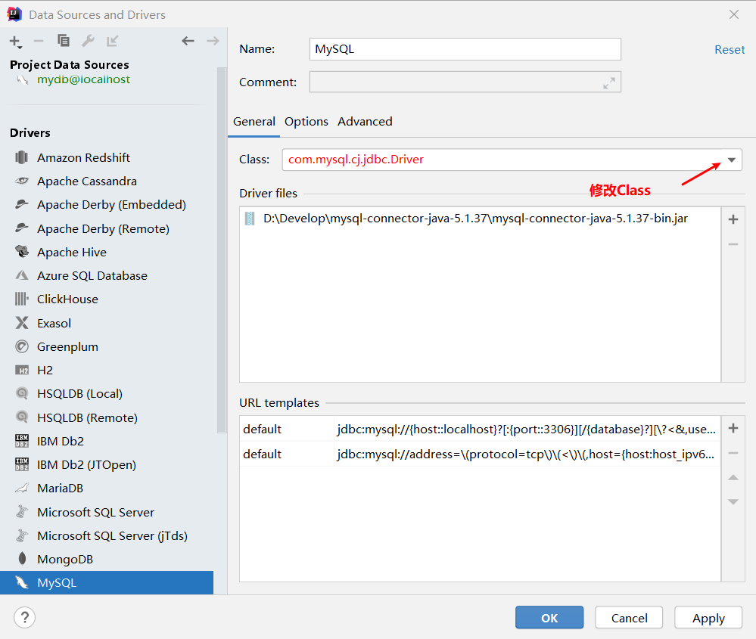This screenshot has height=639, width=756.
Task: Click the Cancel button
Action: (629, 617)
